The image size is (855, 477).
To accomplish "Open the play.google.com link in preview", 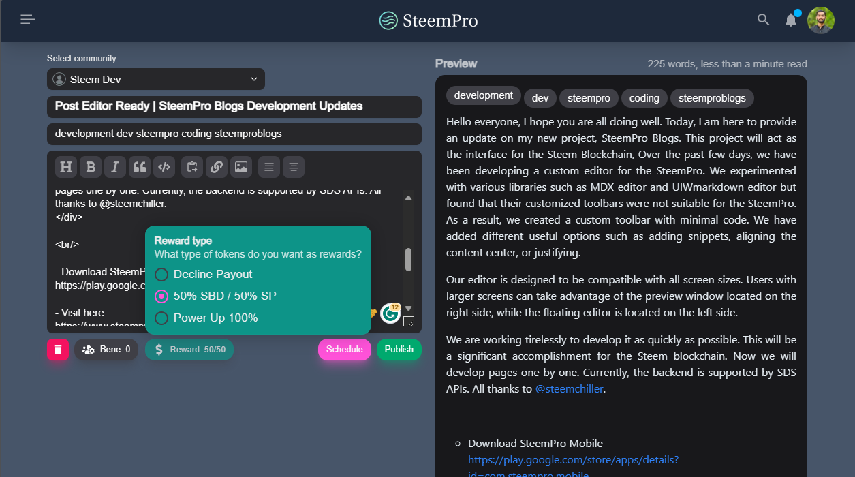I will 573,459.
